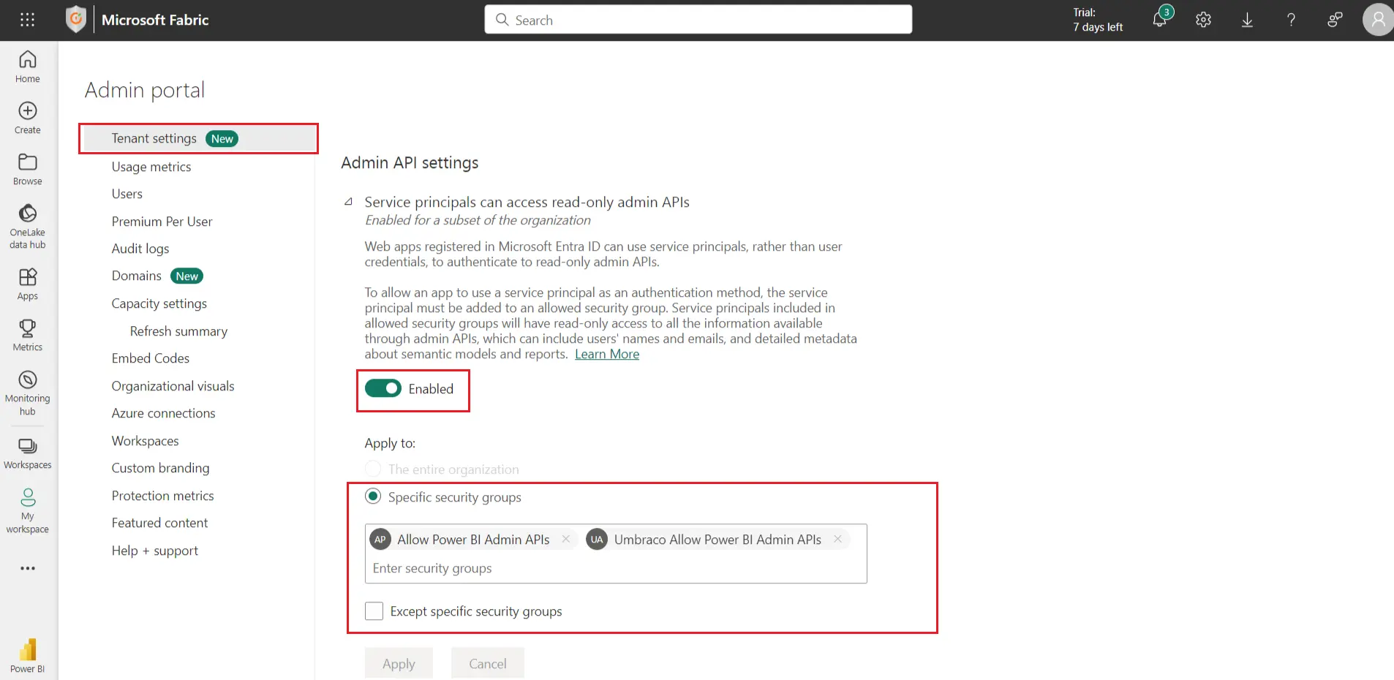Open the user account avatar

[1378, 20]
